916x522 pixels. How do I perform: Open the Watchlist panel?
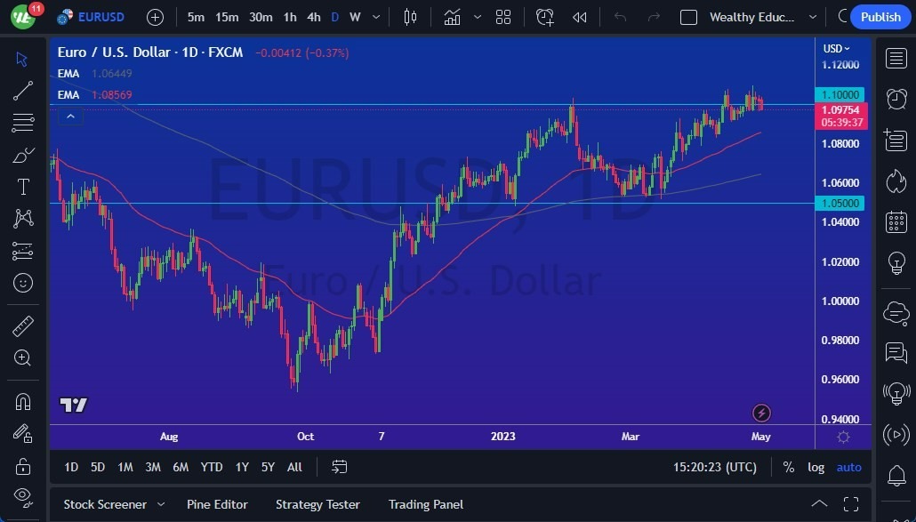[896, 58]
